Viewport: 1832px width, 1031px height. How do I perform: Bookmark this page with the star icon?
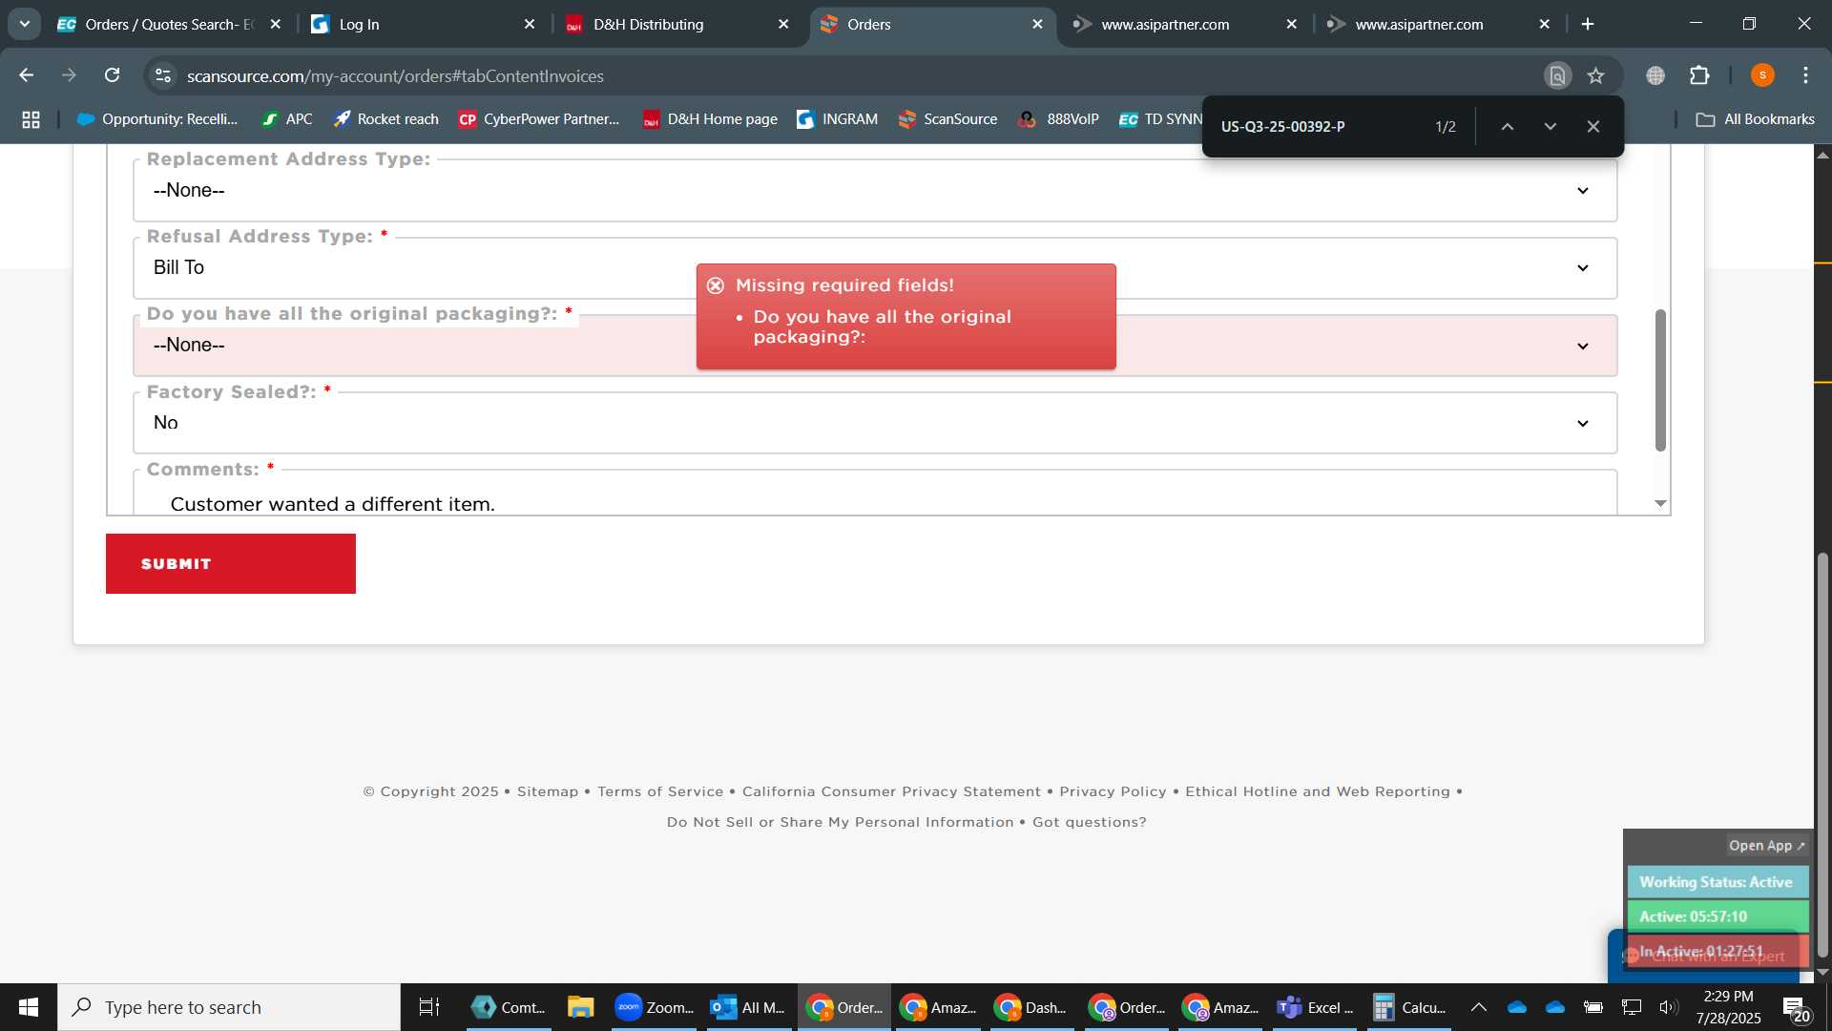click(1595, 75)
